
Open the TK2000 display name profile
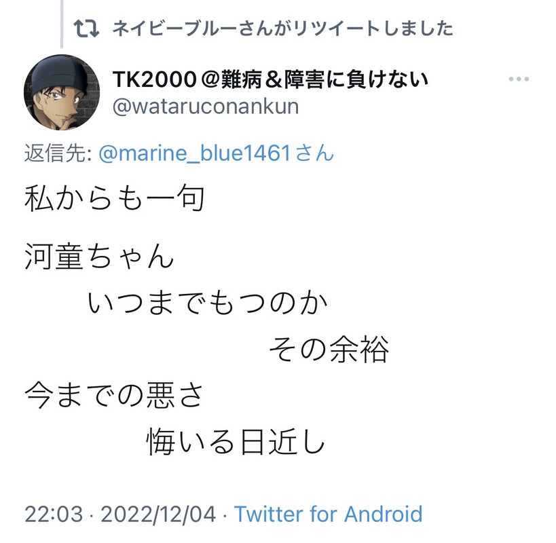click(270, 79)
